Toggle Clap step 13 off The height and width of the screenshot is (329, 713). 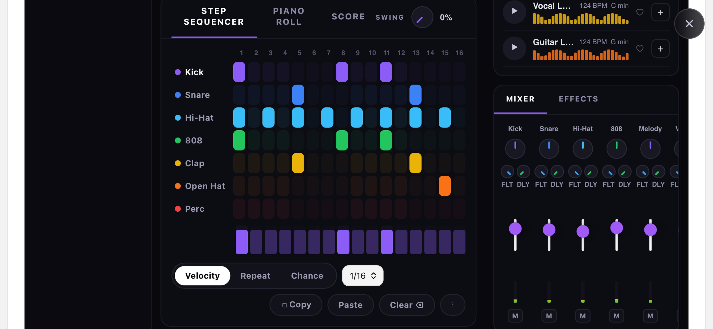[x=415, y=163]
